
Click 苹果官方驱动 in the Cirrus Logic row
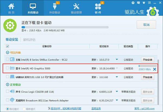coord(128,92)
